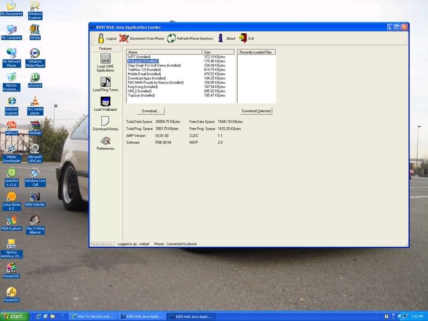Image resolution: width=428 pixels, height=321 pixels.
Task: Refresh Phone Directory using toolbar icon
Action: pos(171,38)
